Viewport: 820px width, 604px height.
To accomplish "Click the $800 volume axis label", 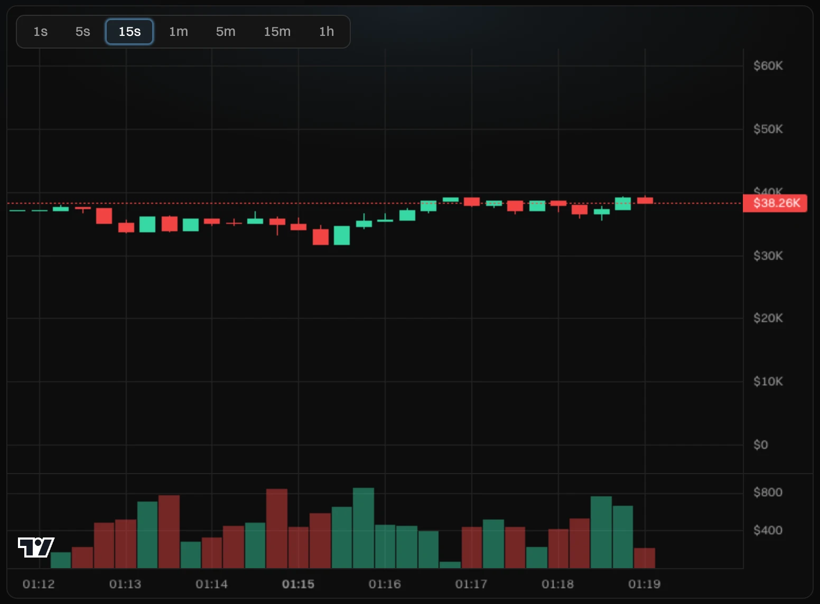I will (768, 493).
